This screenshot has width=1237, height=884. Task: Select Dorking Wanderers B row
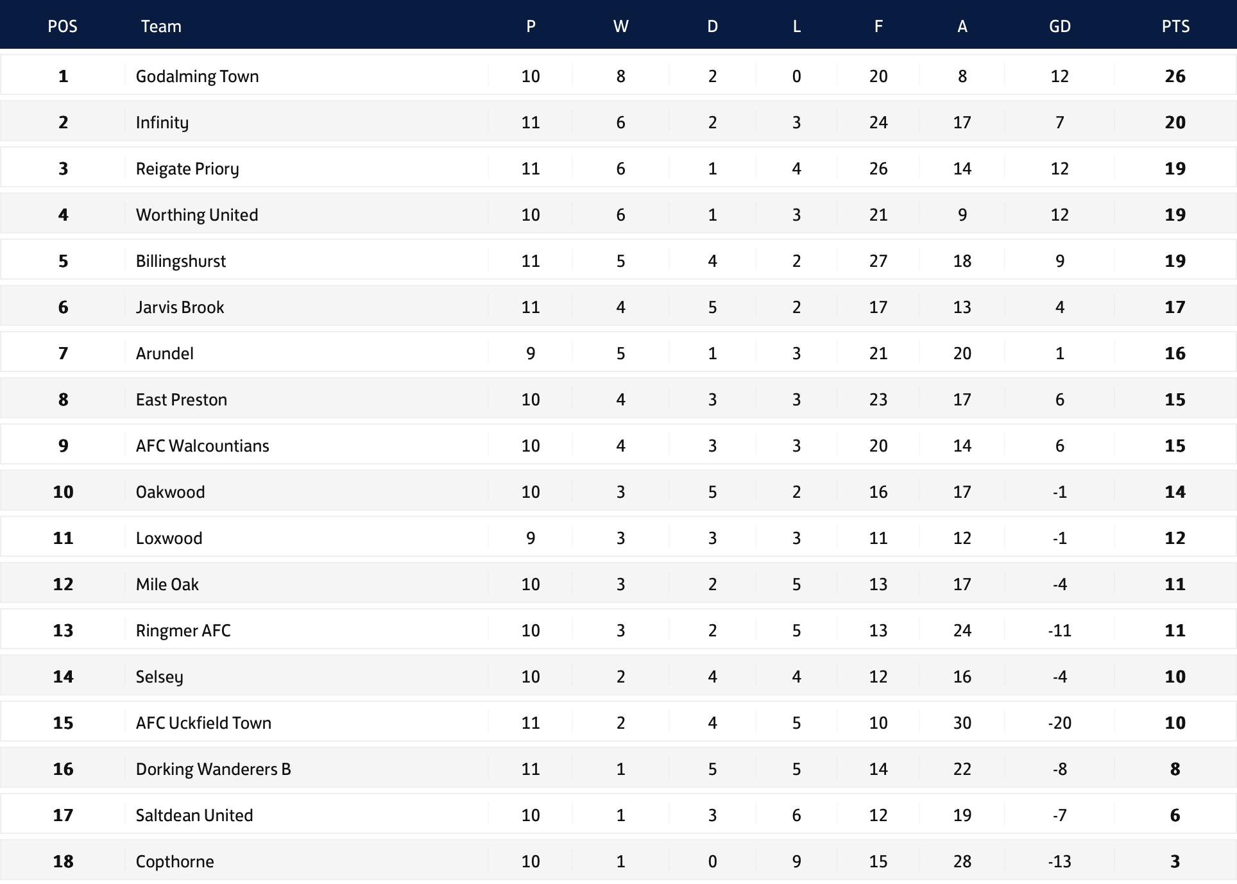click(618, 769)
